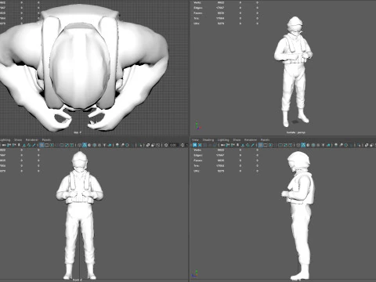Toggle film gate in front view toolbar
Image resolution: width=376 pixels, height=282 pixels.
[x=46, y=145]
